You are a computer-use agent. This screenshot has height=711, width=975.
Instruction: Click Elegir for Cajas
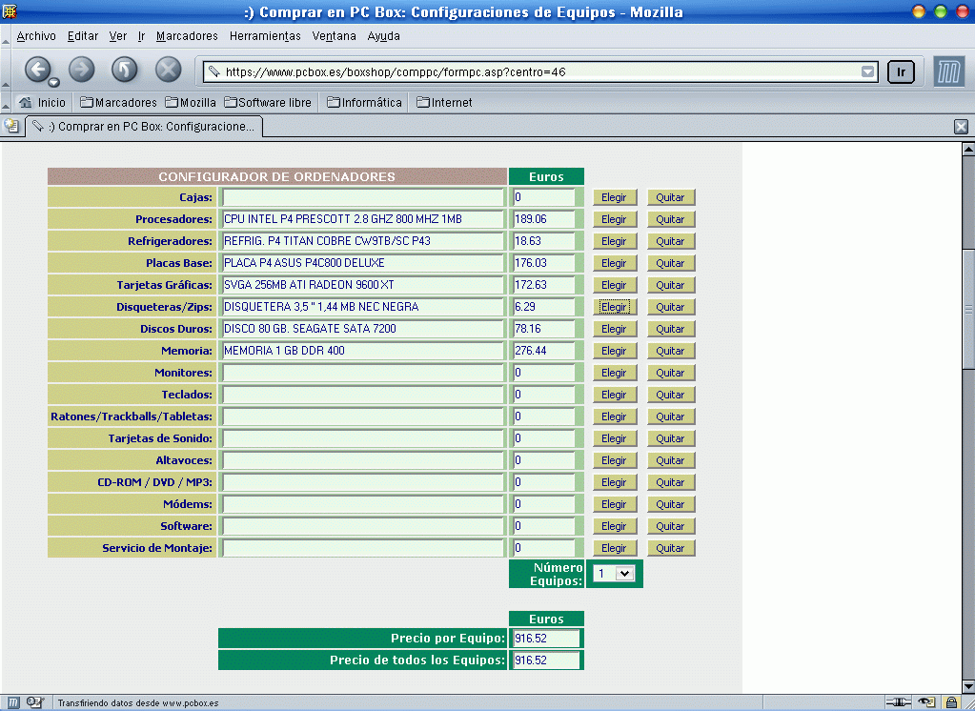[x=614, y=198]
